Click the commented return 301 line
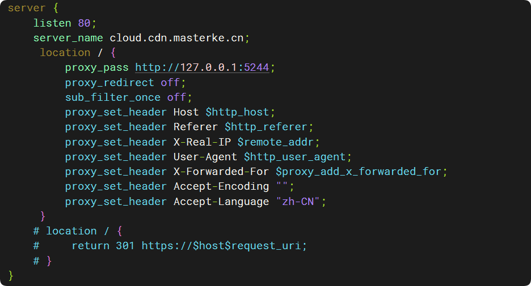Image resolution: width=531 pixels, height=286 pixels. click(170, 246)
